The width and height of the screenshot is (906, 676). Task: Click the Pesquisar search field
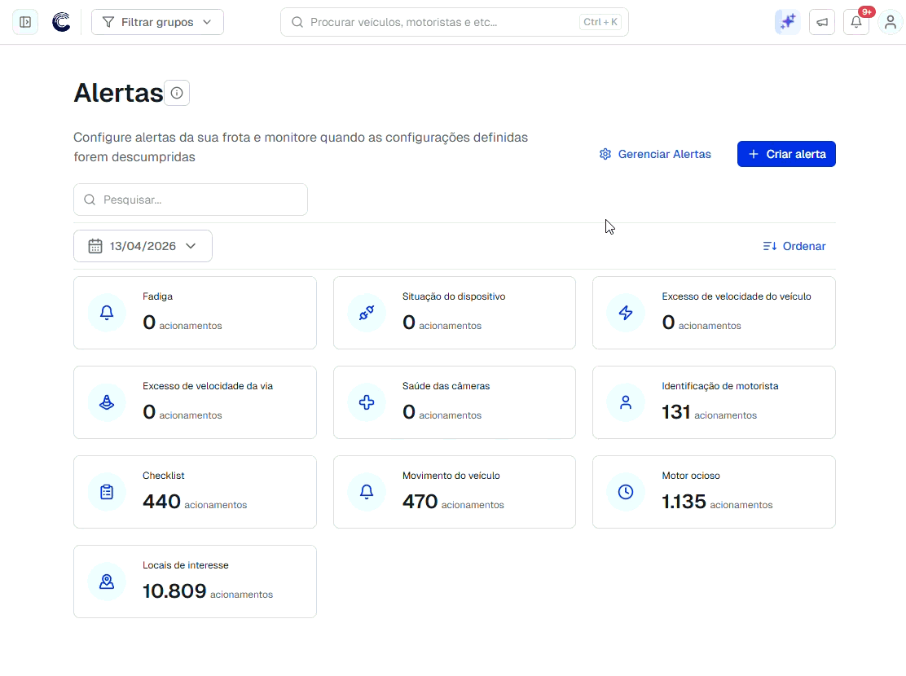(190, 200)
